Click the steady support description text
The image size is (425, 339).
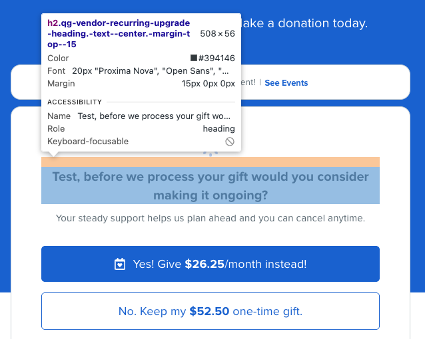pyautogui.click(x=211, y=218)
